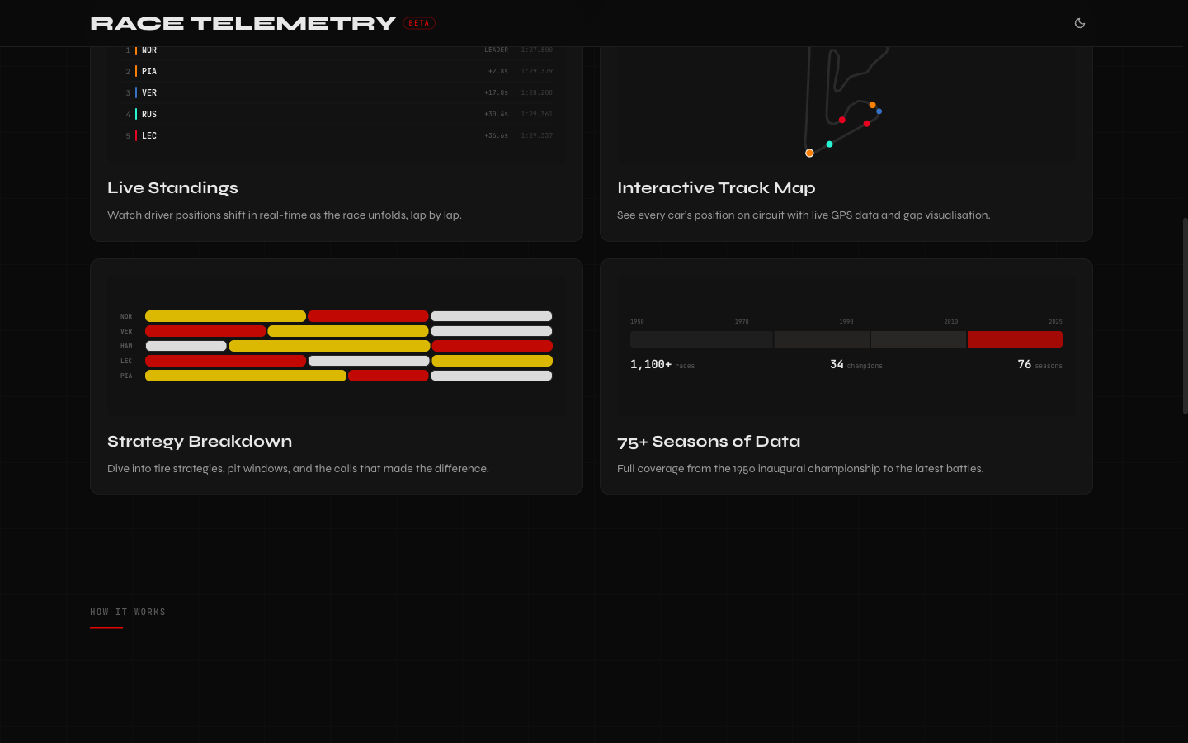Expand the highlighted 2025 timeline segment

pos(1015,338)
